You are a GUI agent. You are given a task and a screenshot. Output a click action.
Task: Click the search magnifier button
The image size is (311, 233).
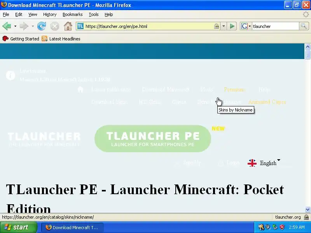coord(304,26)
